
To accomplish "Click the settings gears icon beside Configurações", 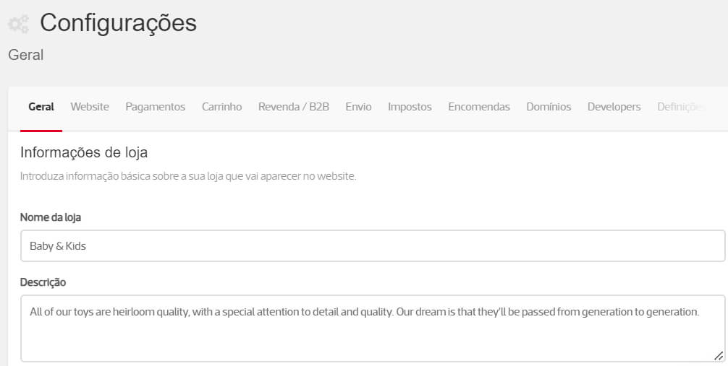I will coord(18,23).
